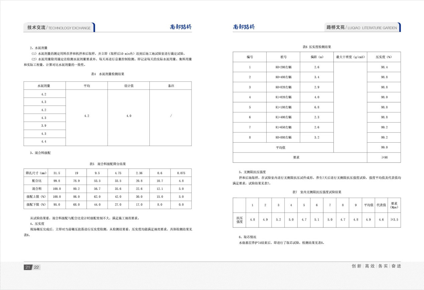Click the 56.7 cell in 混合料 row
This screenshot has height=290, width=424.
pos(97,189)
